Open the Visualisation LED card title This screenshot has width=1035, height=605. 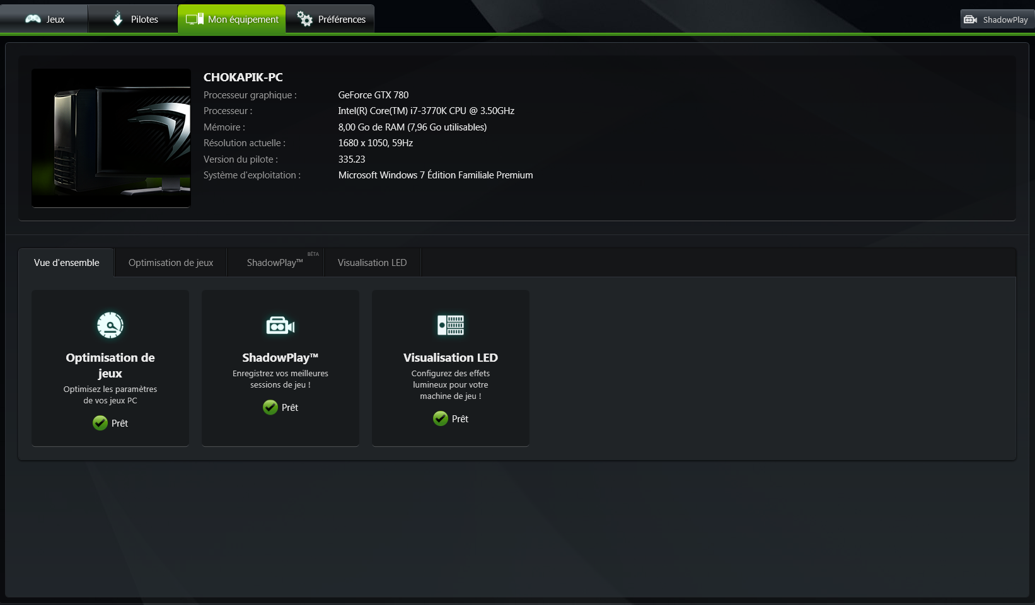pyautogui.click(x=451, y=357)
